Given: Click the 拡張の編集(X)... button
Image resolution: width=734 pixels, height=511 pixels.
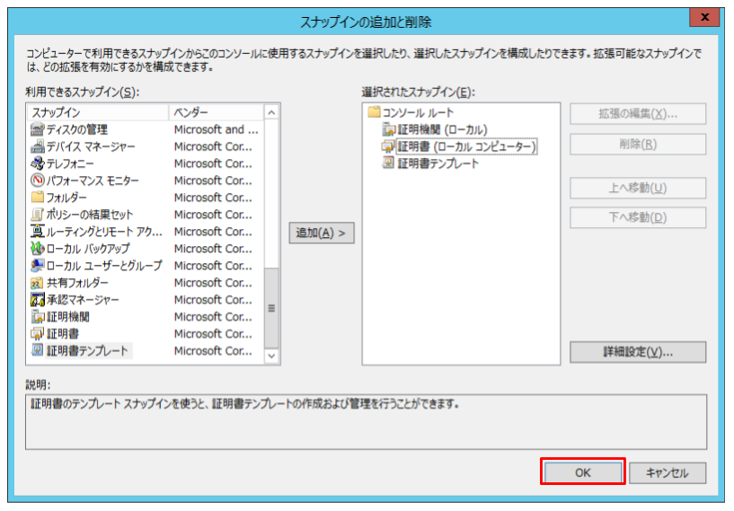Looking at the screenshot, I should [x=638, y=114].
